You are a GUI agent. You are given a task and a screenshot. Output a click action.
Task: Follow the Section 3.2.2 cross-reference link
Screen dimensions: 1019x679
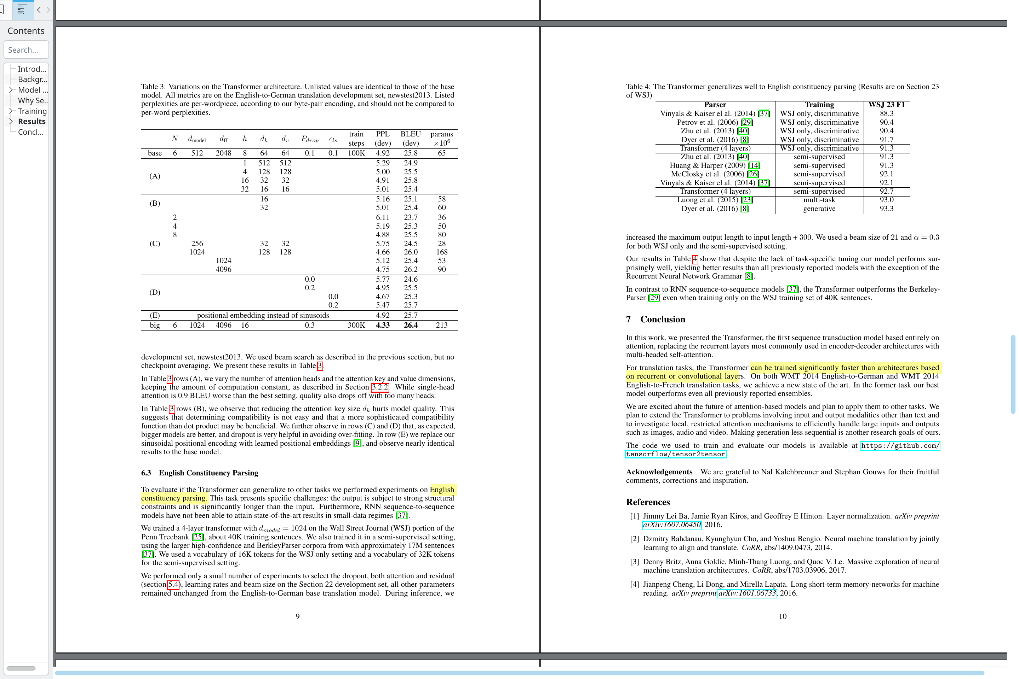tap(380, 387)
